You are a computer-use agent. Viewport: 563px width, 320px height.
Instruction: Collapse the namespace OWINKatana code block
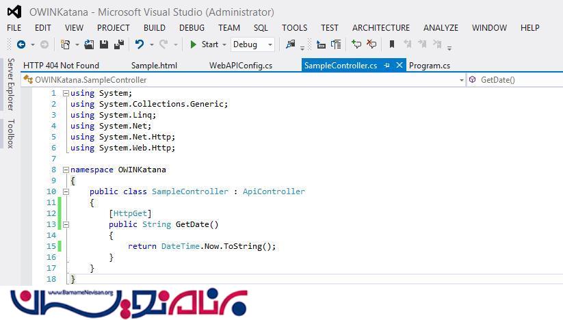click(66, 170)
